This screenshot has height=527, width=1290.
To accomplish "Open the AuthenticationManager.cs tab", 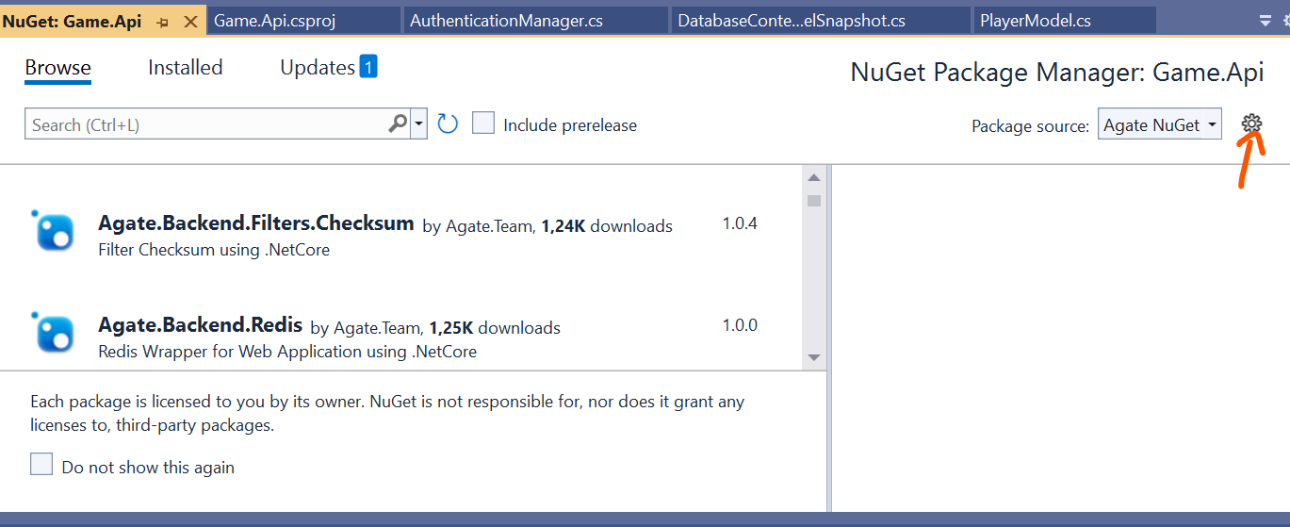I will 506,20.
